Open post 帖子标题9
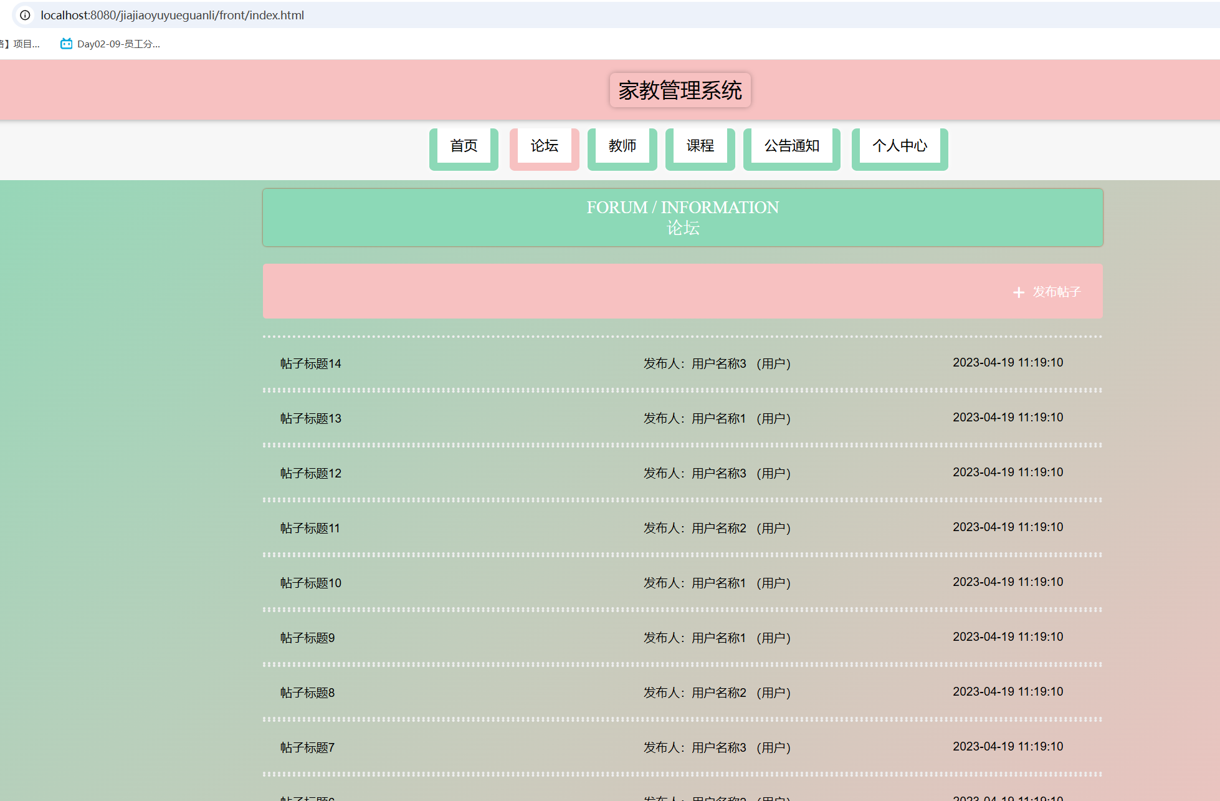Viewport: 1220px width, 801px height. click(308, 638)
